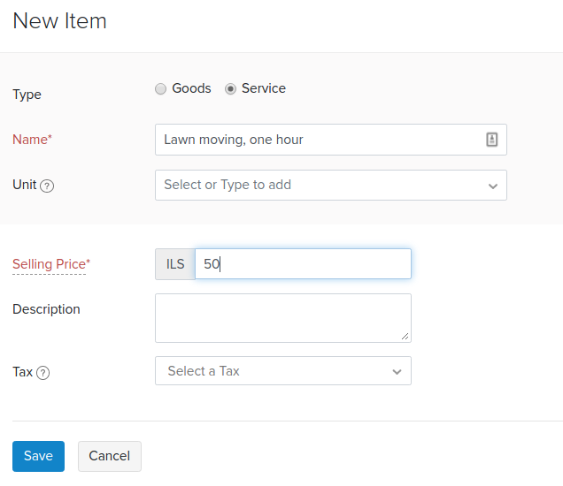This screenshot has height=486, width=563.
Task: Click the chevron arrow in Tax selector
Action: click(397, 372)
